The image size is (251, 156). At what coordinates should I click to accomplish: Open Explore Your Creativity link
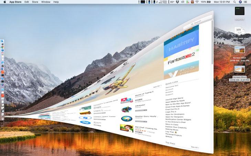176,127
